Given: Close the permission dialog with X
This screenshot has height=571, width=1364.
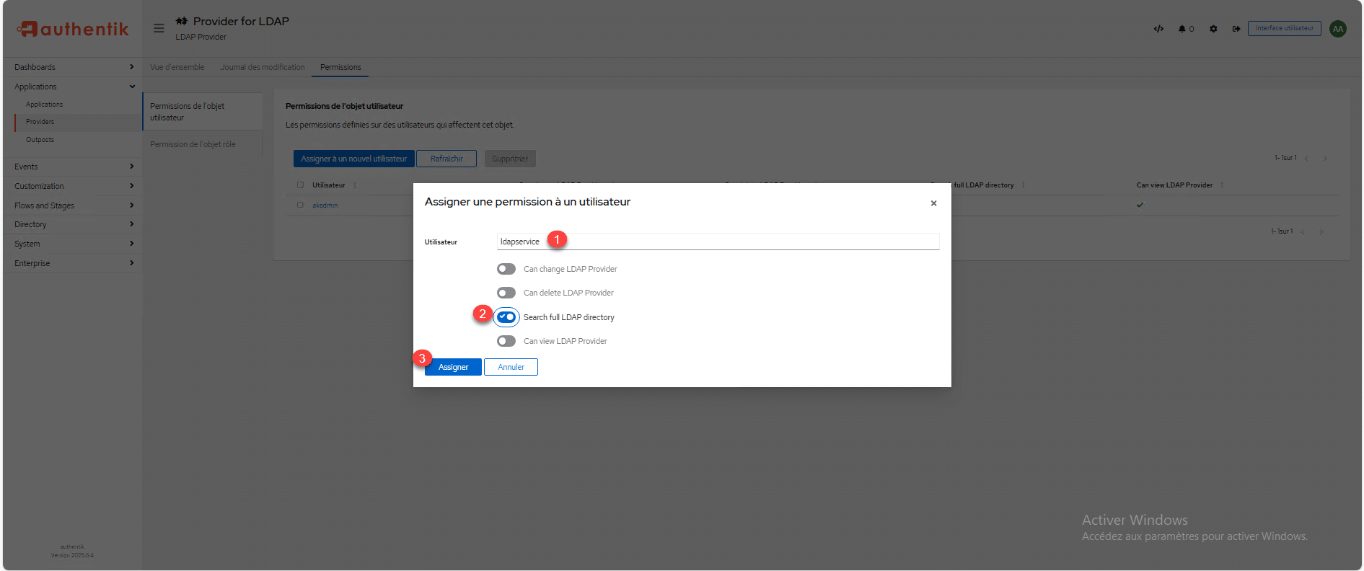Looking at the screenshot, I should click(933, 203).
